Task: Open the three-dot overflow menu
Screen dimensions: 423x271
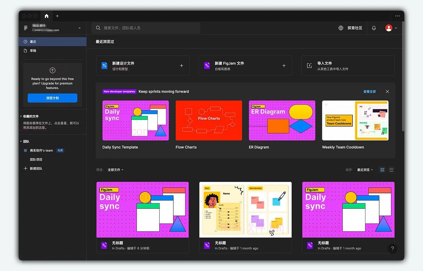Action: [398, 16]
